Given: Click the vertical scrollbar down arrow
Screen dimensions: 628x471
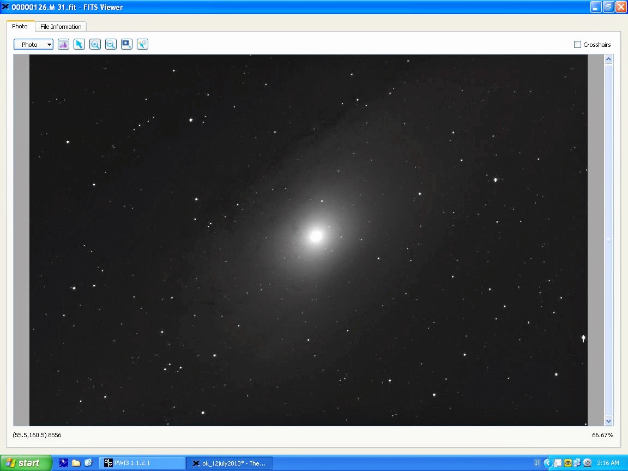Looking at the screenshot, I should [x=609, y=421].
